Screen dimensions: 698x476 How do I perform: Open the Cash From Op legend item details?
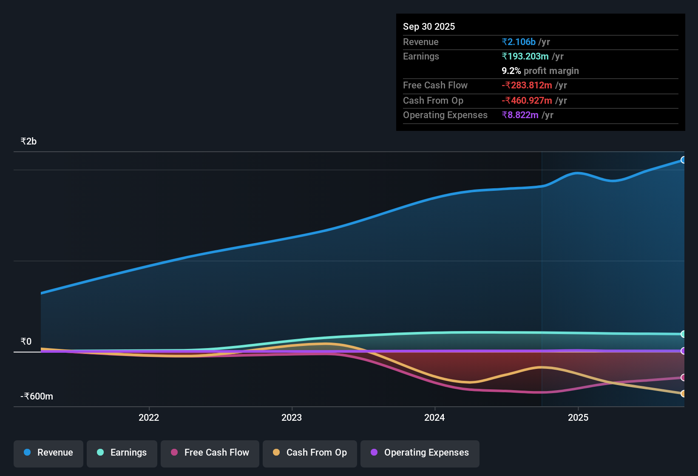point(309,453)
